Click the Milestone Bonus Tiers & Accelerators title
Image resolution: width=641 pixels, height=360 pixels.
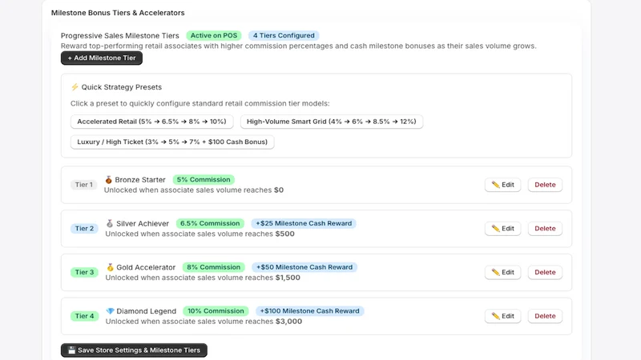(118, 13)
